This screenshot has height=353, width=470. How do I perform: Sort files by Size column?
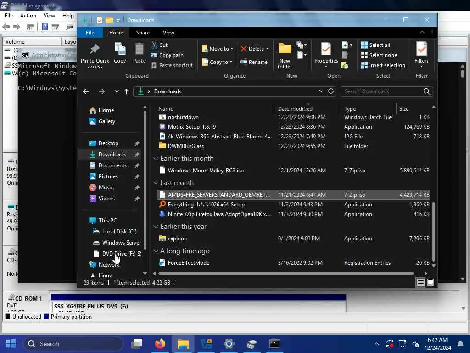point(414,108)
